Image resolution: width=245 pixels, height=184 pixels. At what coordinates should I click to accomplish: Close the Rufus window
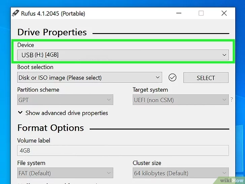coord(224,13)
